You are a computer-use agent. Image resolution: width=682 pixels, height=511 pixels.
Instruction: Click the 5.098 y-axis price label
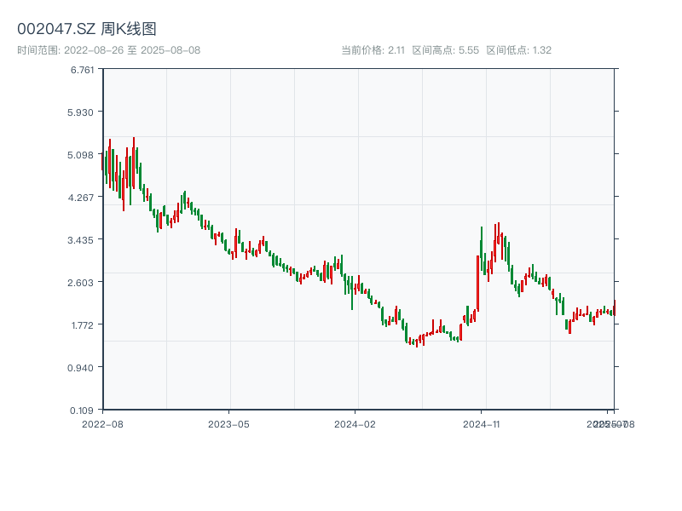click(x=84, y=154)
